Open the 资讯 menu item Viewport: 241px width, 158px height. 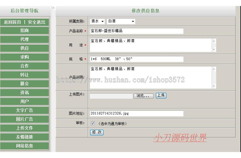[25, 92]
